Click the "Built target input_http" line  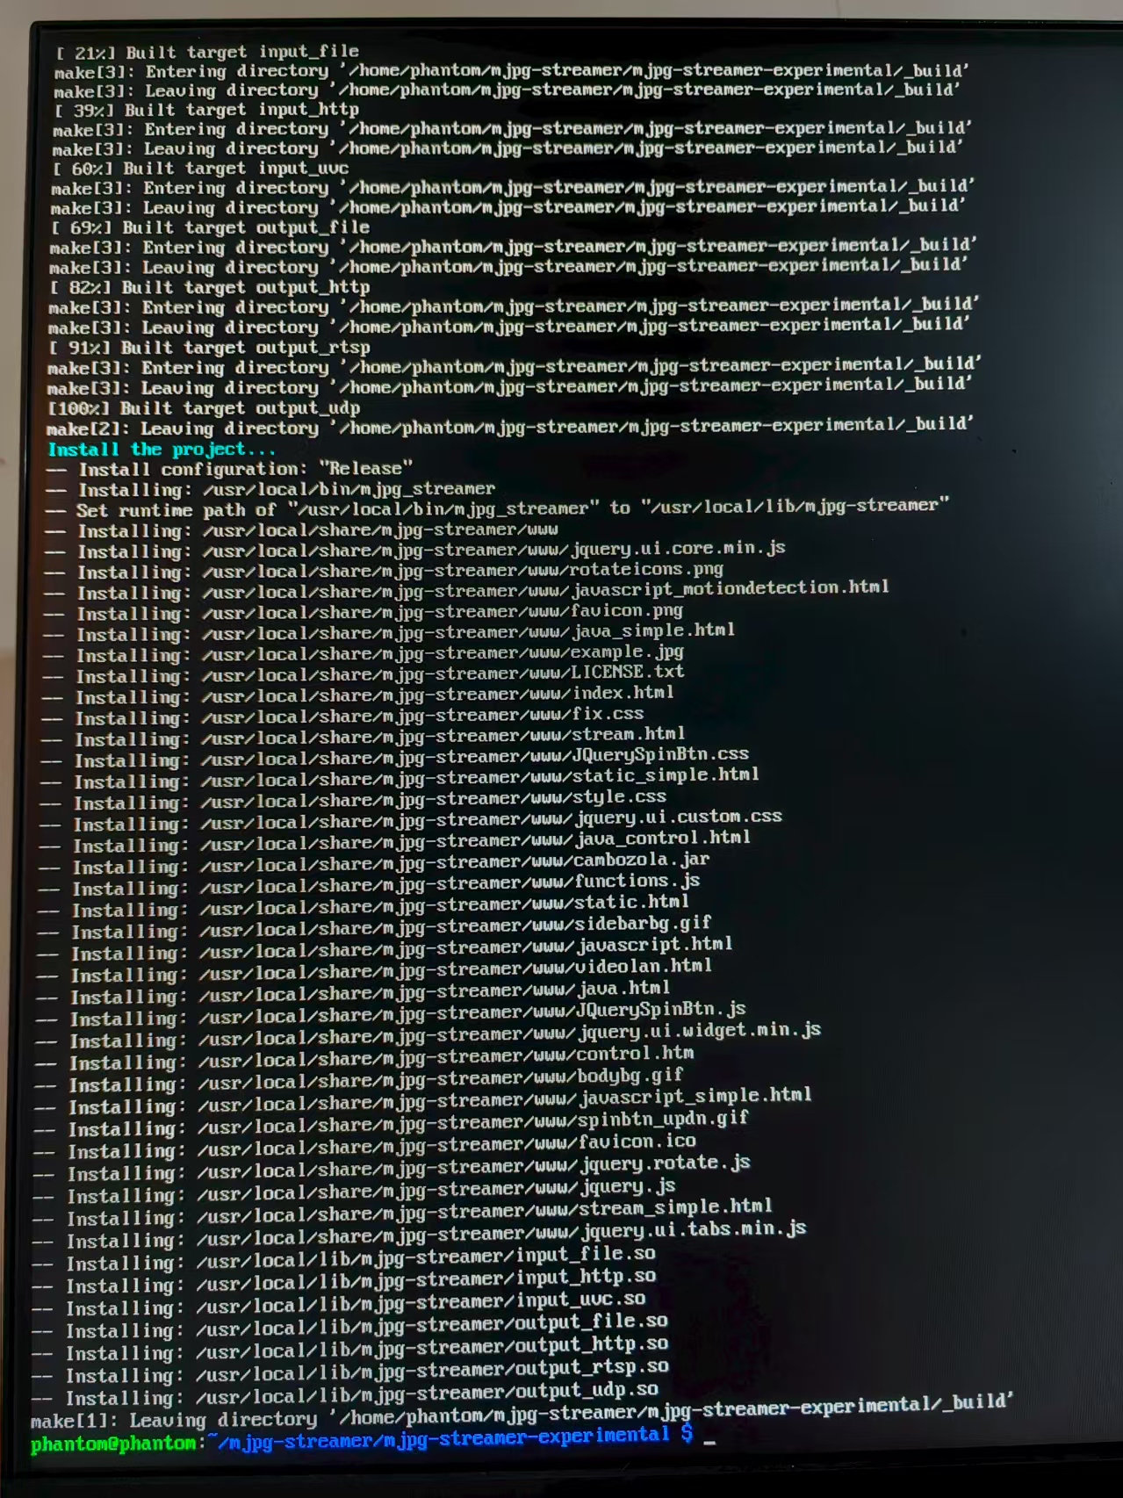point(206,110)
